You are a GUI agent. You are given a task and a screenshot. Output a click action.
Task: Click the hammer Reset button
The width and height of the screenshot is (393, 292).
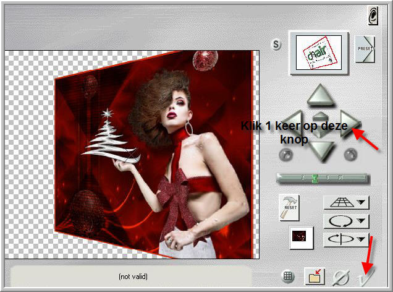tap(289, 207)
